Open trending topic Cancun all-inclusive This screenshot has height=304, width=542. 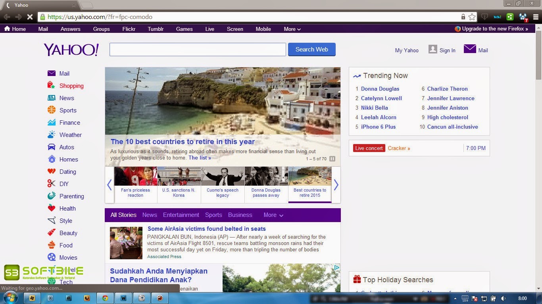[453, 127]
